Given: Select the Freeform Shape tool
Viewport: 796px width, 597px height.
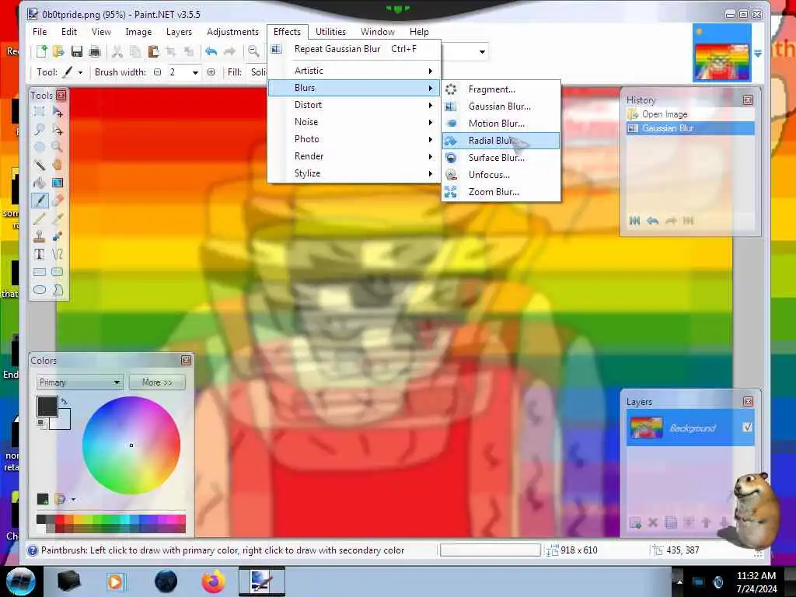Looking at the screenshot, I should tap(58, 290).
